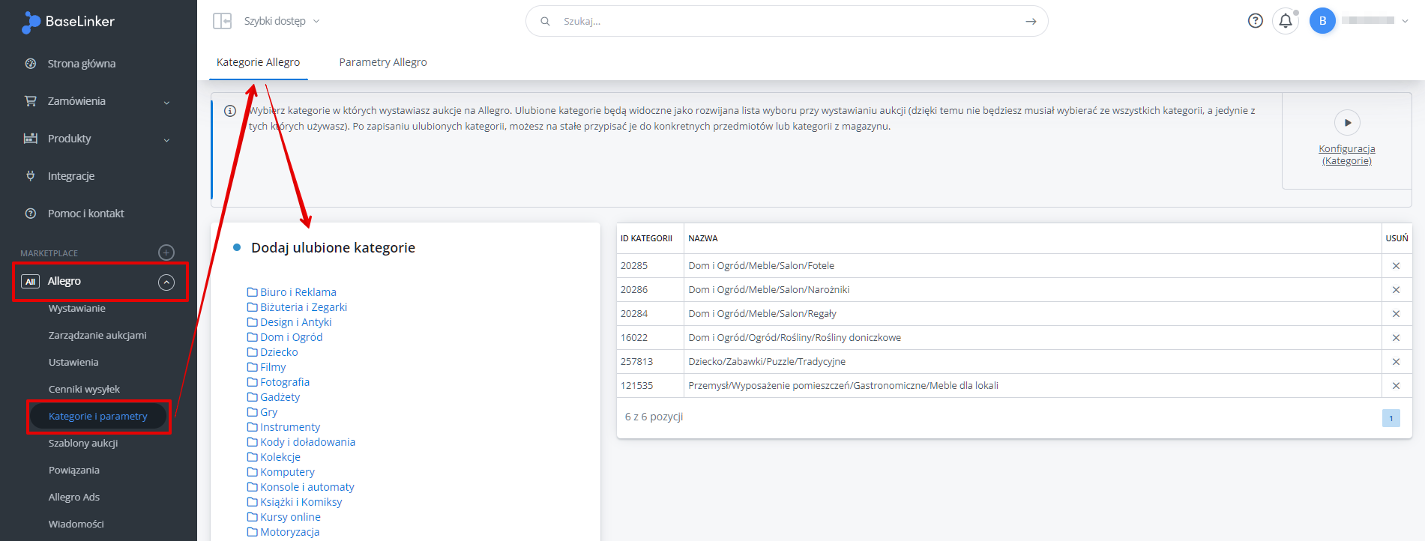Image resolution: width=1425 pixels, height=541 pixels.
Task: Open Ustawienia under Allegro
Action: [73, 363]
